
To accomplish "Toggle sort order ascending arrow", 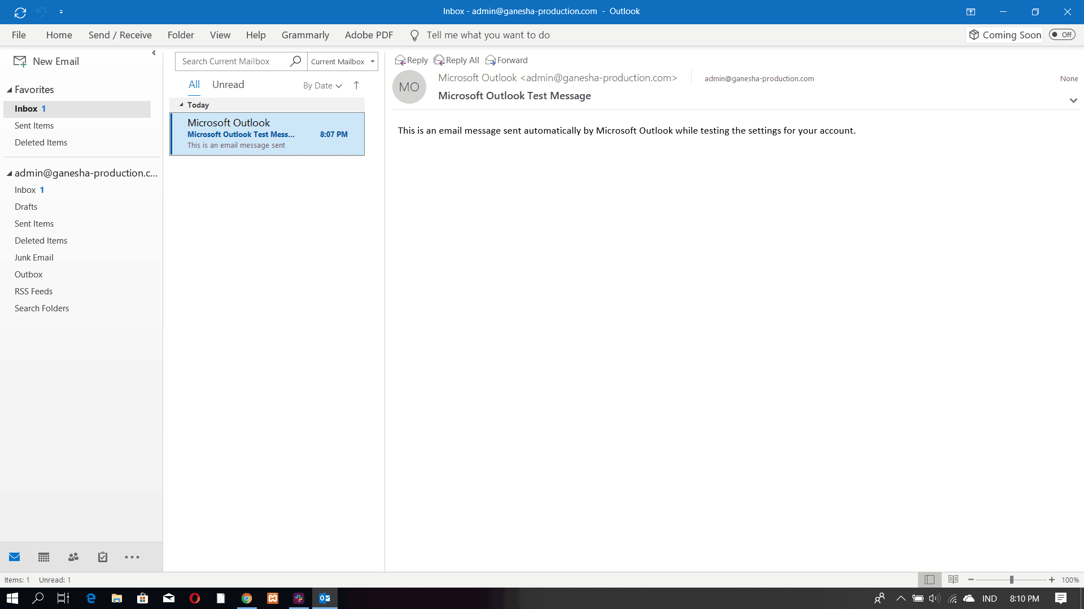I will point(357,85).
